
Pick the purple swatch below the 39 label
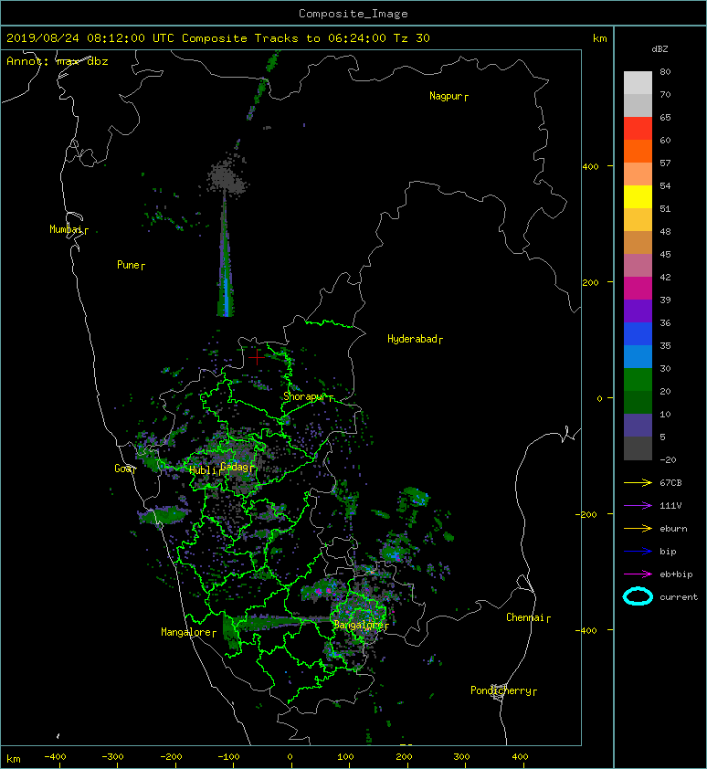638,311
